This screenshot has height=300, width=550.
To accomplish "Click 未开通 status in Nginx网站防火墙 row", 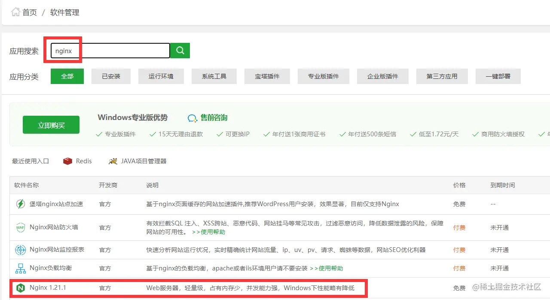I will point(500,228).
